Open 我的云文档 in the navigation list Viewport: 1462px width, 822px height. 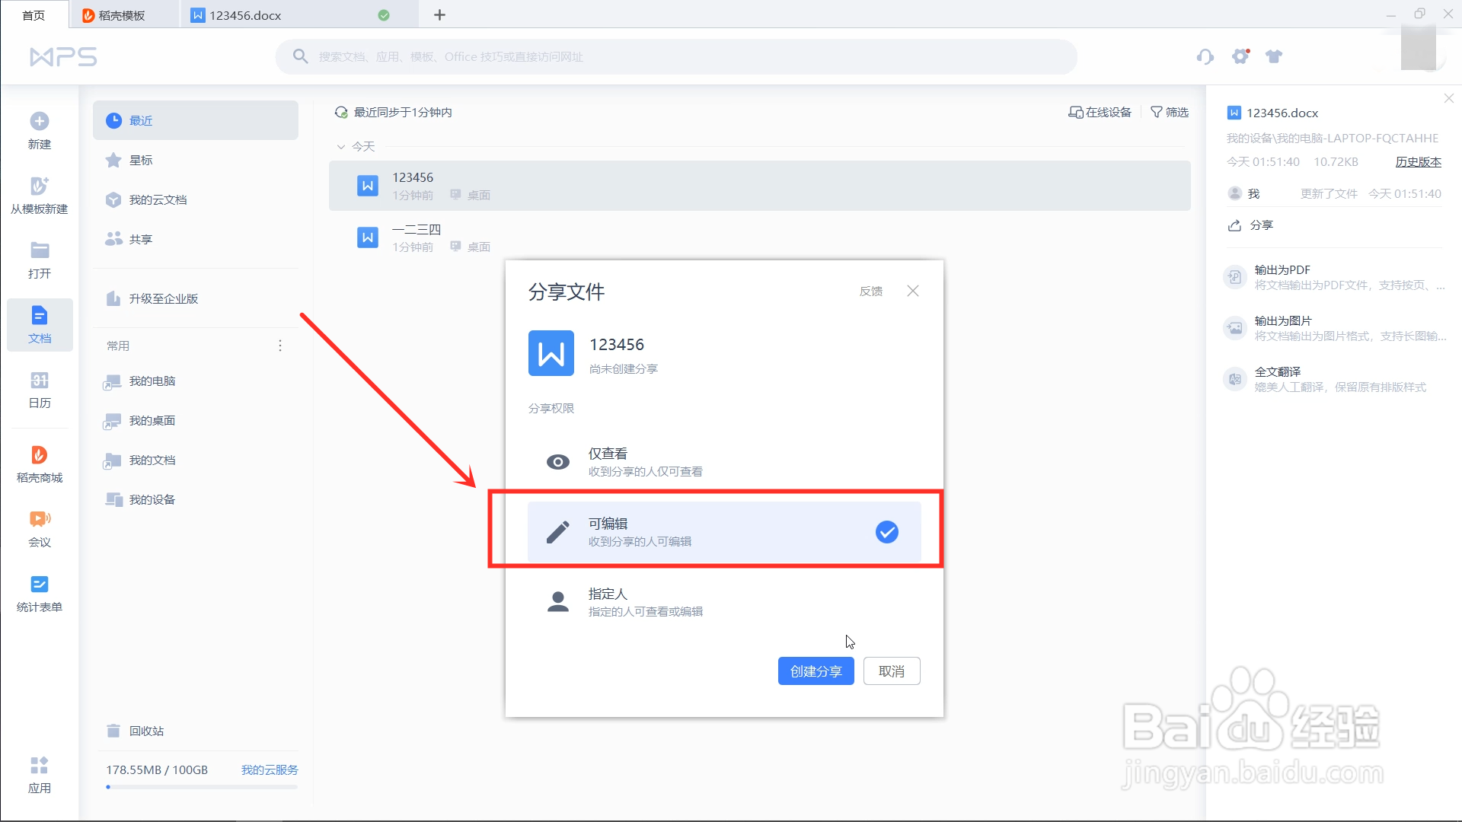(x=196, y=199)
